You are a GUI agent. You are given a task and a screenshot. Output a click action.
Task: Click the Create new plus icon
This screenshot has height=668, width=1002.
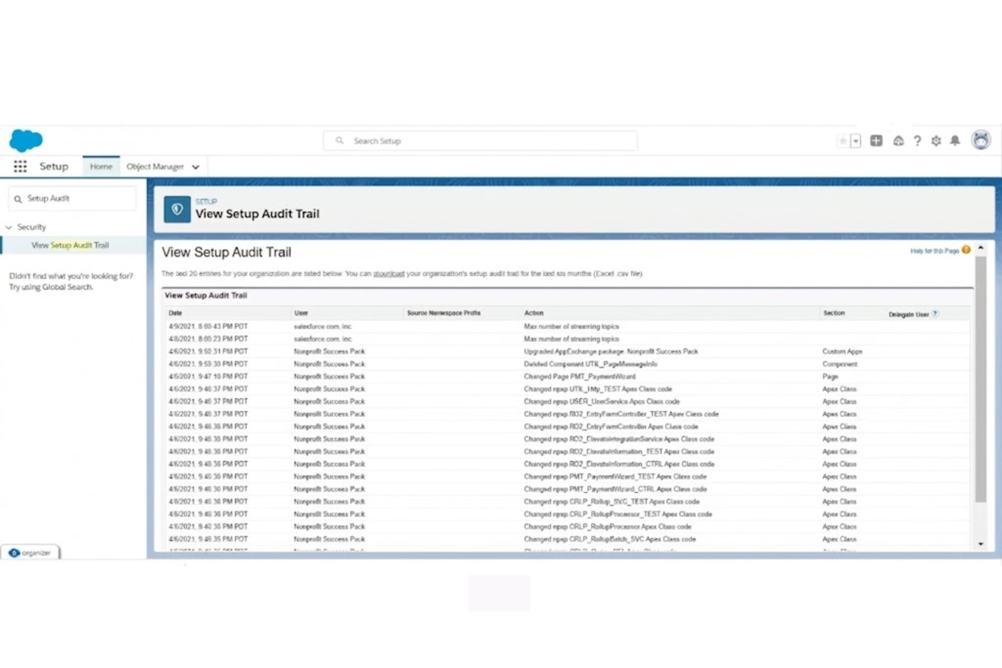pos(876,141)
